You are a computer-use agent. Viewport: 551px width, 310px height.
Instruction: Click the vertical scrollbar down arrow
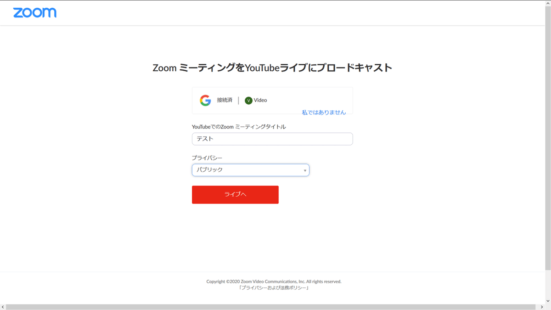click(548, 300)
